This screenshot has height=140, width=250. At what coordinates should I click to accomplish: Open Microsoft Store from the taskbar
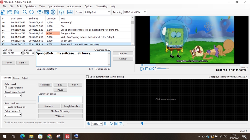[x=40, y=136]
